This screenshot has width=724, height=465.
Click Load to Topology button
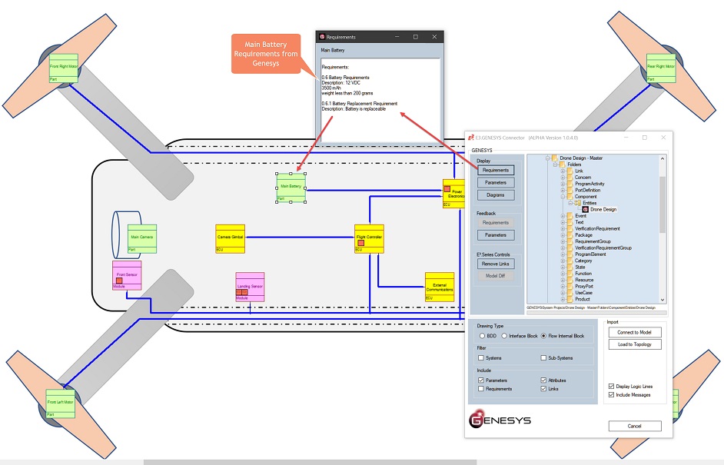[x=634, y=344]
